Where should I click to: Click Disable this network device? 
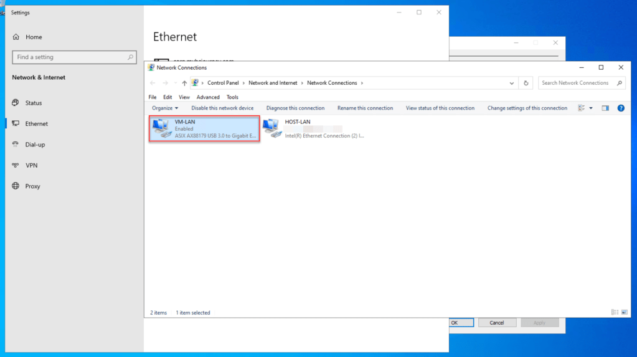[222, 108]
